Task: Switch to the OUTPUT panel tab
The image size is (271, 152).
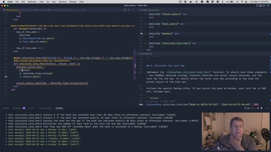Action: click(x=32, y=108)
